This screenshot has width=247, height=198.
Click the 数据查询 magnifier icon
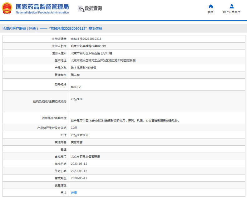coord(81,9)
